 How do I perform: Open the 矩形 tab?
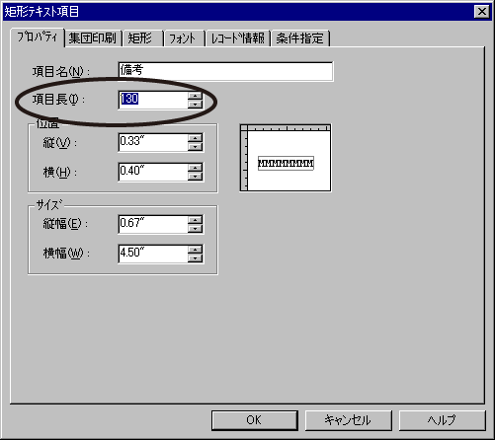(142, 38)
